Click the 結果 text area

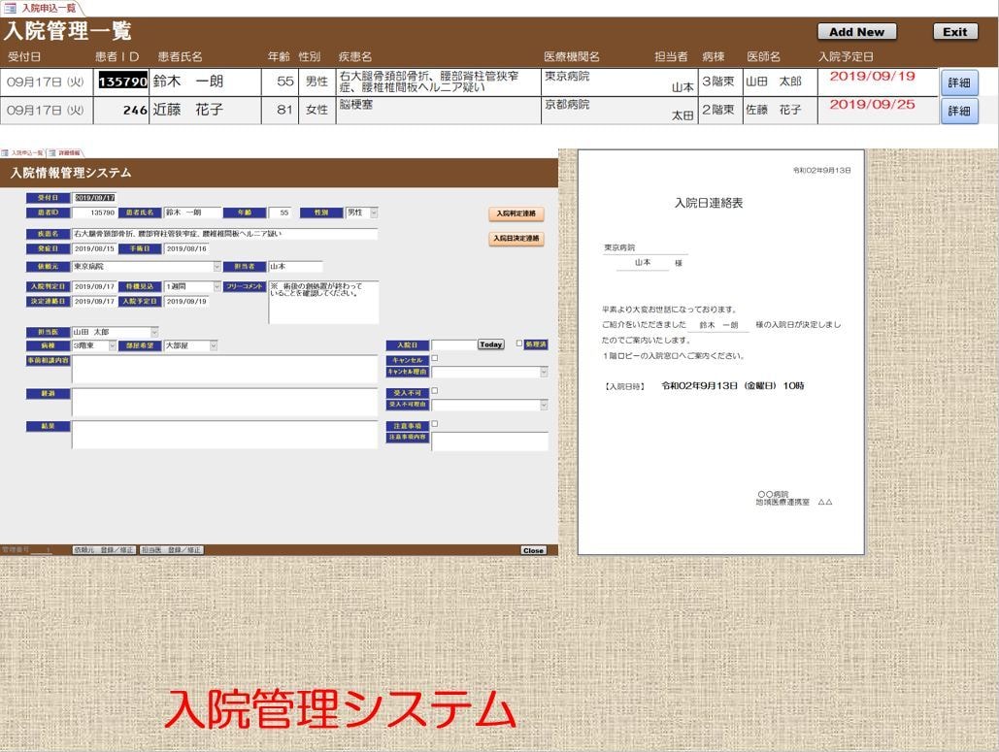(225, 435)
